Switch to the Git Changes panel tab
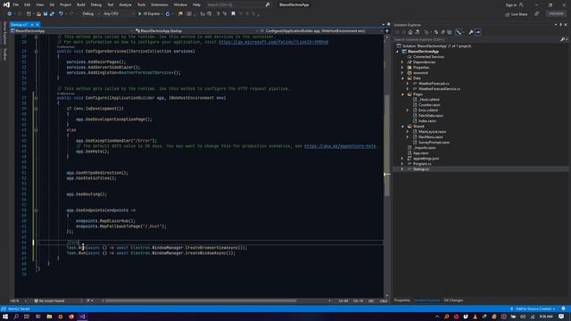 (x=453, y=300)
